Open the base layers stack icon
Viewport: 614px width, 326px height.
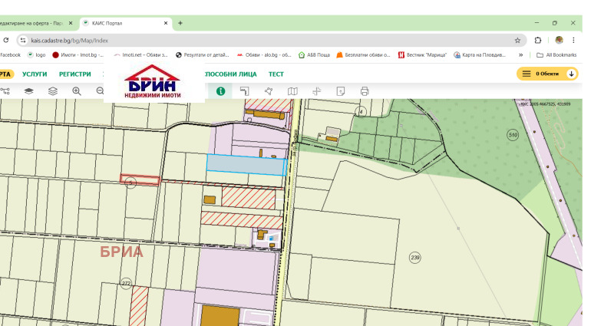(x=28, y=91)
